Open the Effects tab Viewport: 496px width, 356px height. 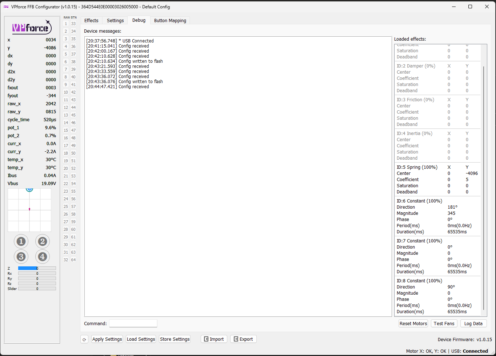pyautogui.click(x=91, y=21)
